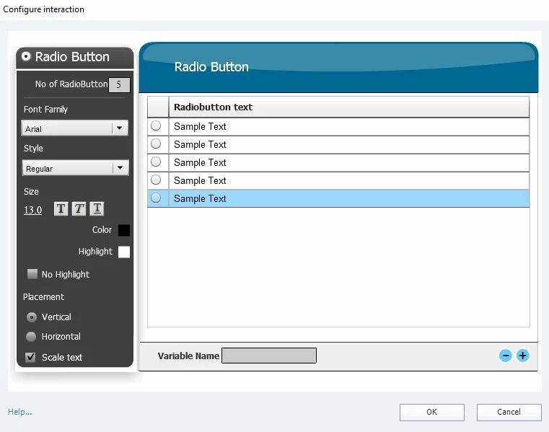The height and width of the screenshot is (432, 549).
Task: Choose Horizontal placement option
Action: click(x=31, y=336)
